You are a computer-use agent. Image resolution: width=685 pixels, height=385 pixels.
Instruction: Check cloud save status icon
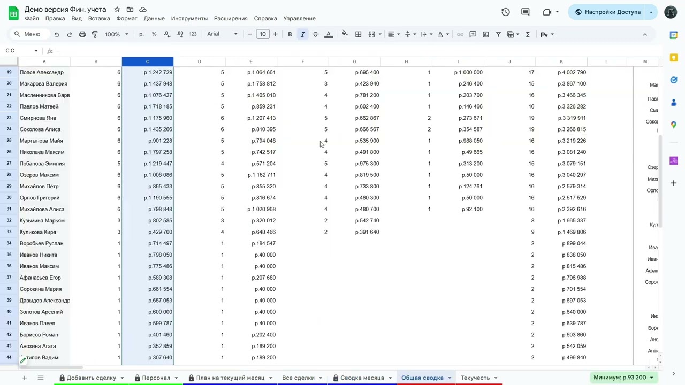point(143,10)
